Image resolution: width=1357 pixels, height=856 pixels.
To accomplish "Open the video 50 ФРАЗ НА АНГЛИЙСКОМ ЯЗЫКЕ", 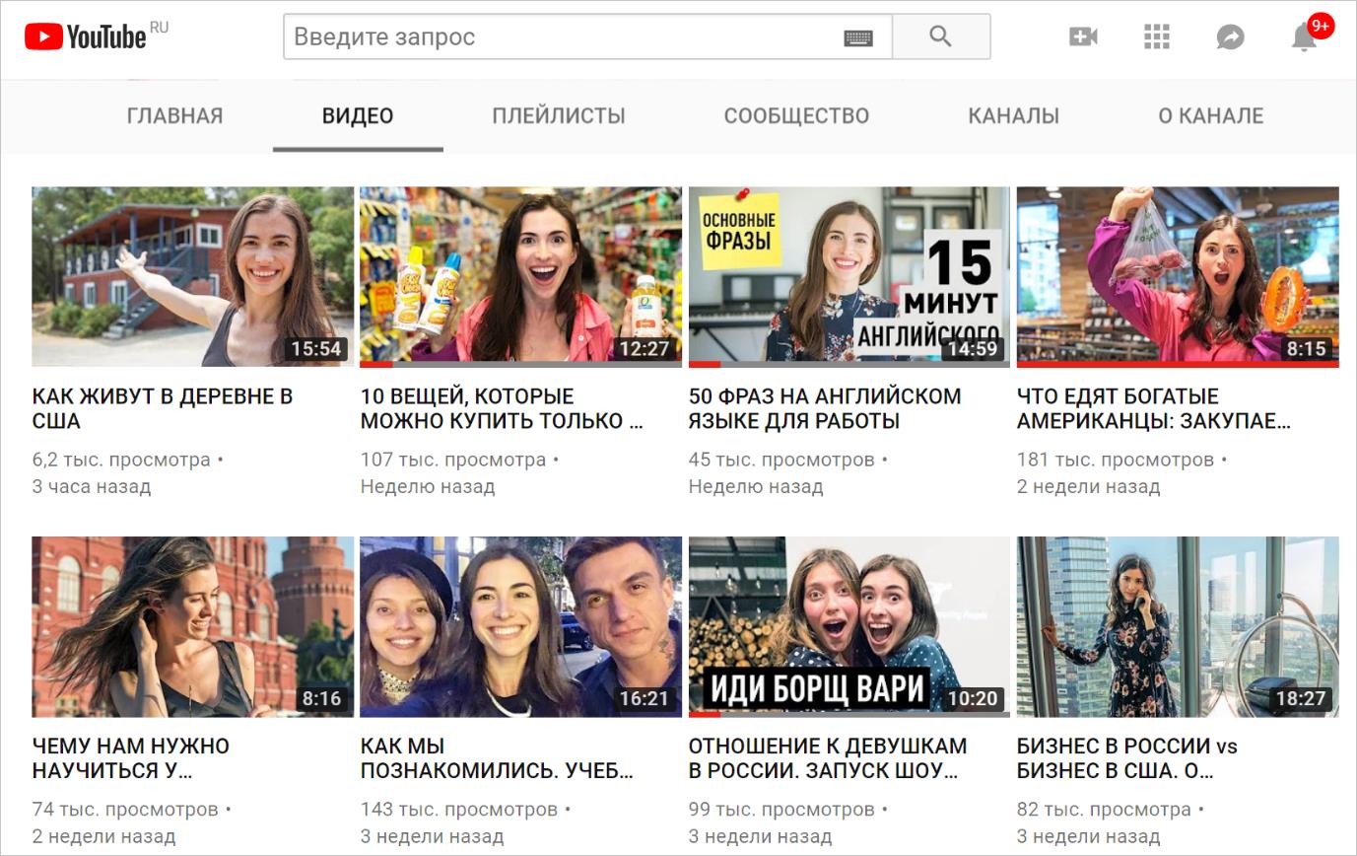I will tap(826, 407).
